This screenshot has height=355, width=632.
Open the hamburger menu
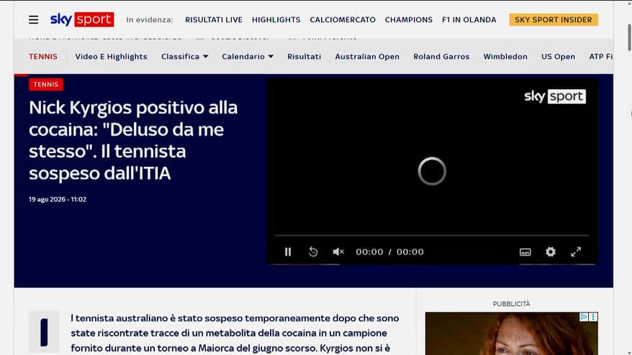point(33,19)
